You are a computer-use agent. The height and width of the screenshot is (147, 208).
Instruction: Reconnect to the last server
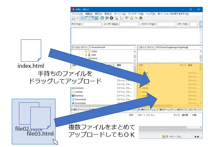(121, 18)
